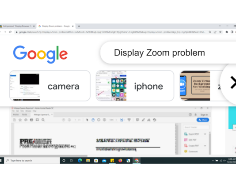Open the Acrobat Reader image result
Screen dimensions: 236x177
[111, 131]
